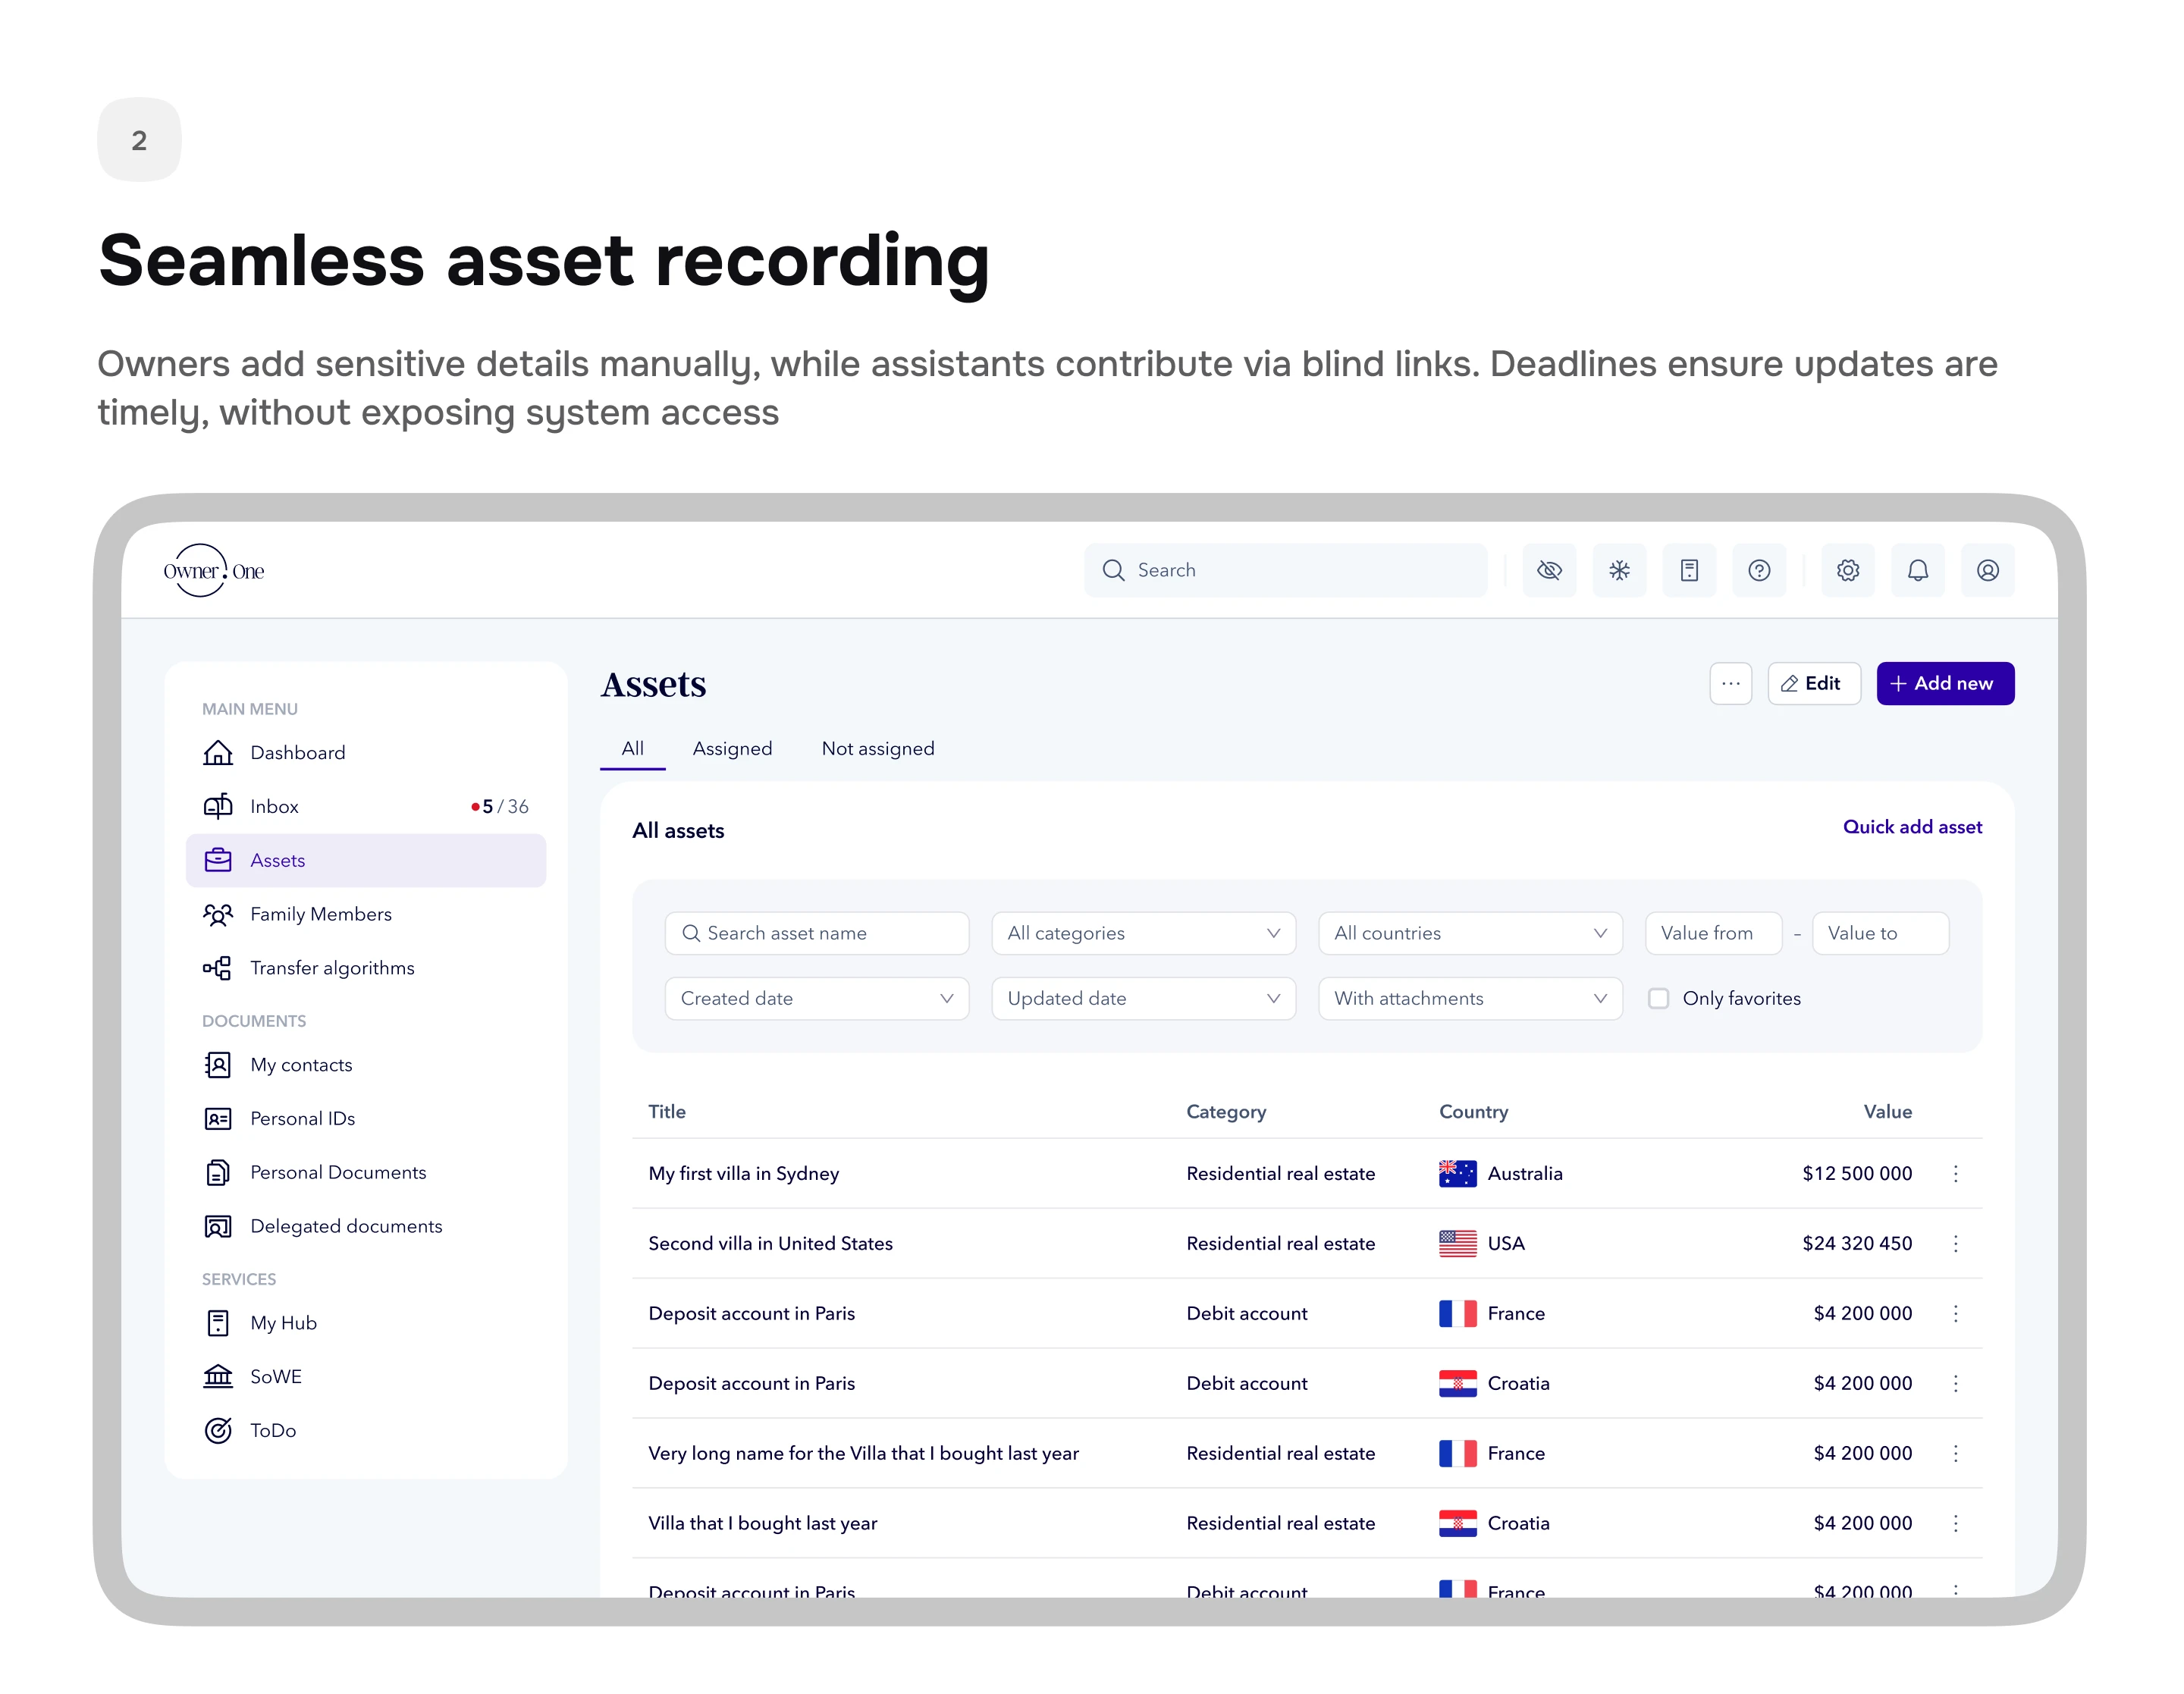Open SoWE service in sidebar

275,1376
